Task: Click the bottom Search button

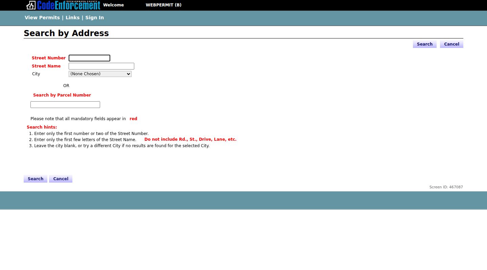Action: point(36,179)
